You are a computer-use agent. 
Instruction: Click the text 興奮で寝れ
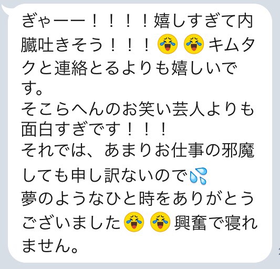pos(216,222)
